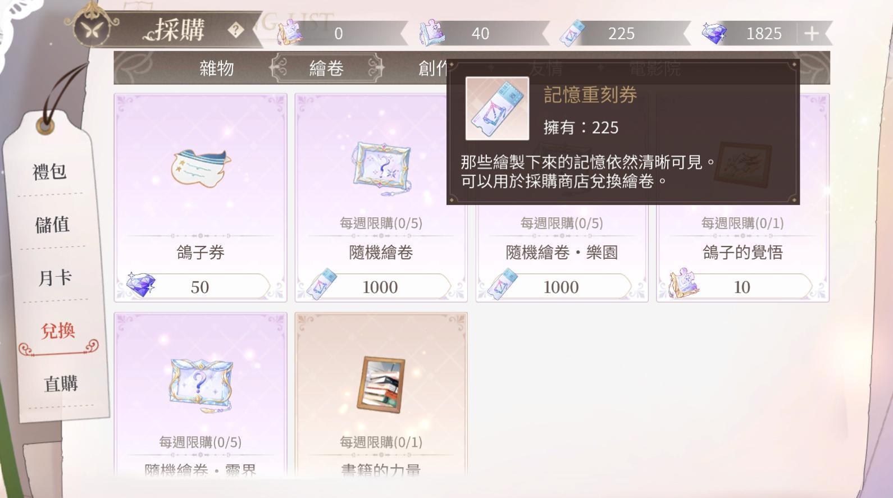Screen dimensions: 893x498
Task: Open the 書籍的力量 book painting item
Action: point(381,385)
